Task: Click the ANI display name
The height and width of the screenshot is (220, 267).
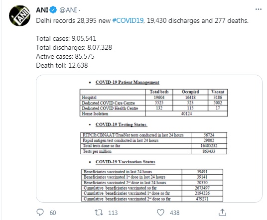Action: 42,10
